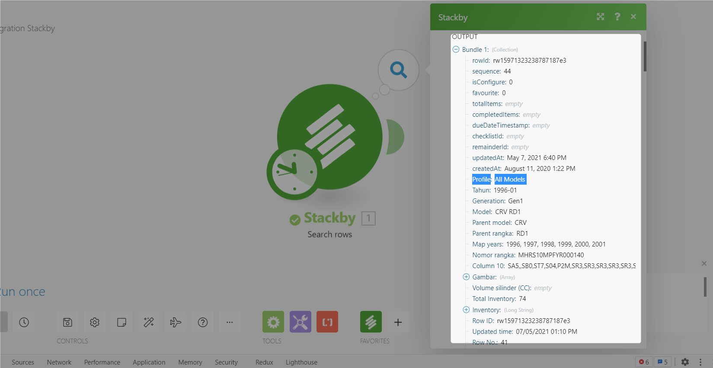Open the magnifier output bubble
The height and width of the screenshot is (368, 713).
[398, 70]
